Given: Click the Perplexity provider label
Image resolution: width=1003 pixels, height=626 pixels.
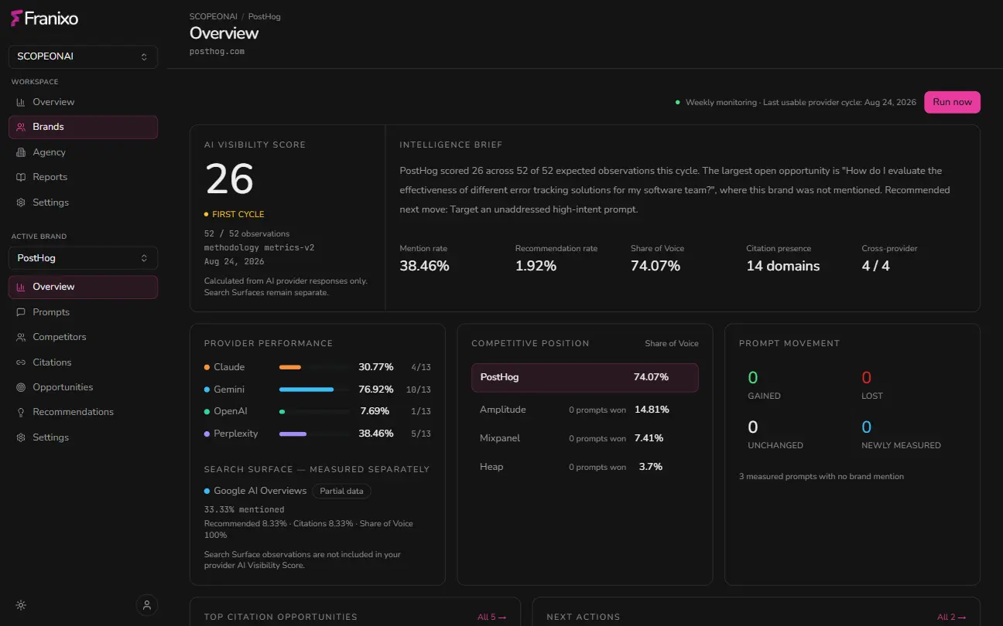Looking at the screenshot, I should pyautogui.click(x=236, y=434).
